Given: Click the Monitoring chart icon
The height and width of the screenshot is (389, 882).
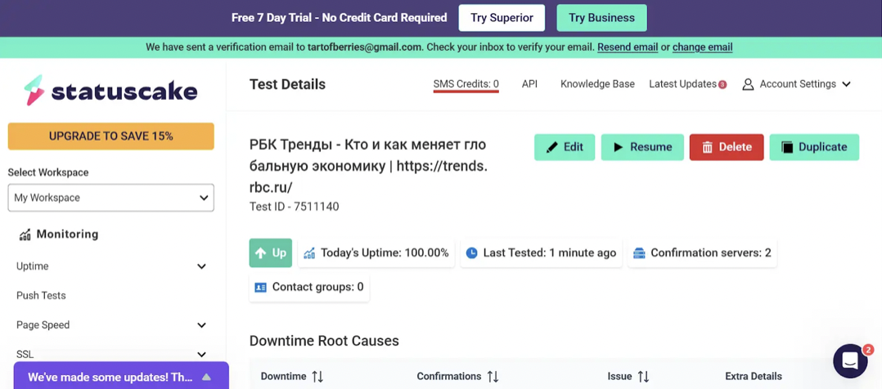Looking at the screenshot, I should tap(25, 235).
